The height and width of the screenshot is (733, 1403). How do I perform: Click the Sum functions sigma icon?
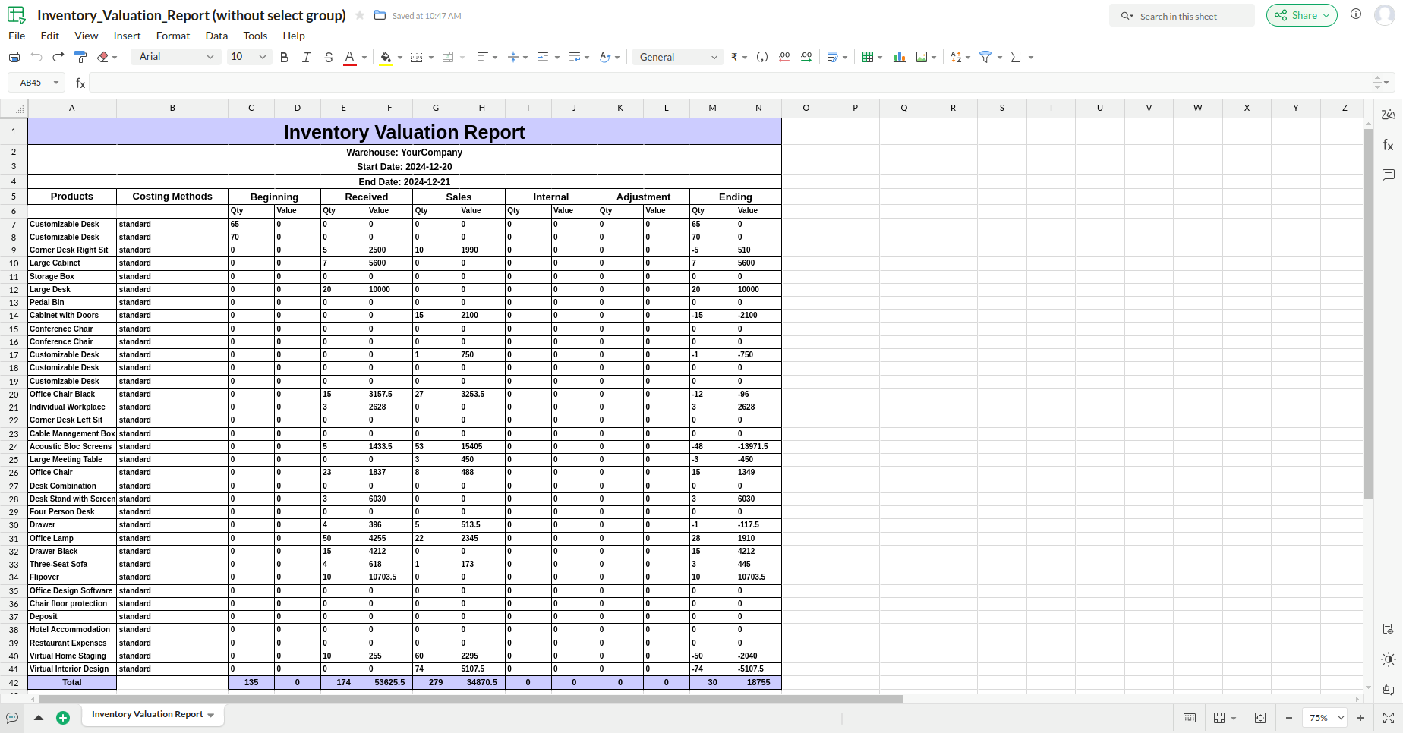tap(1016, 57)
